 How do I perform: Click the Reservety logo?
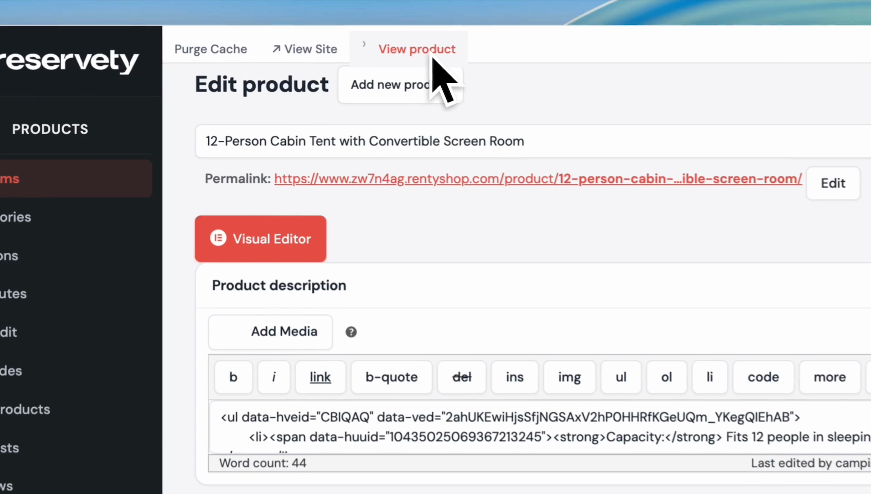pos(69,61)
